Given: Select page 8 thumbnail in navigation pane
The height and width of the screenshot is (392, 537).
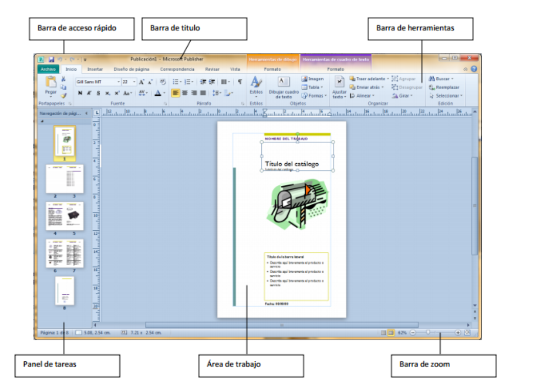Looking at the screenshot, I should point(65,289).
